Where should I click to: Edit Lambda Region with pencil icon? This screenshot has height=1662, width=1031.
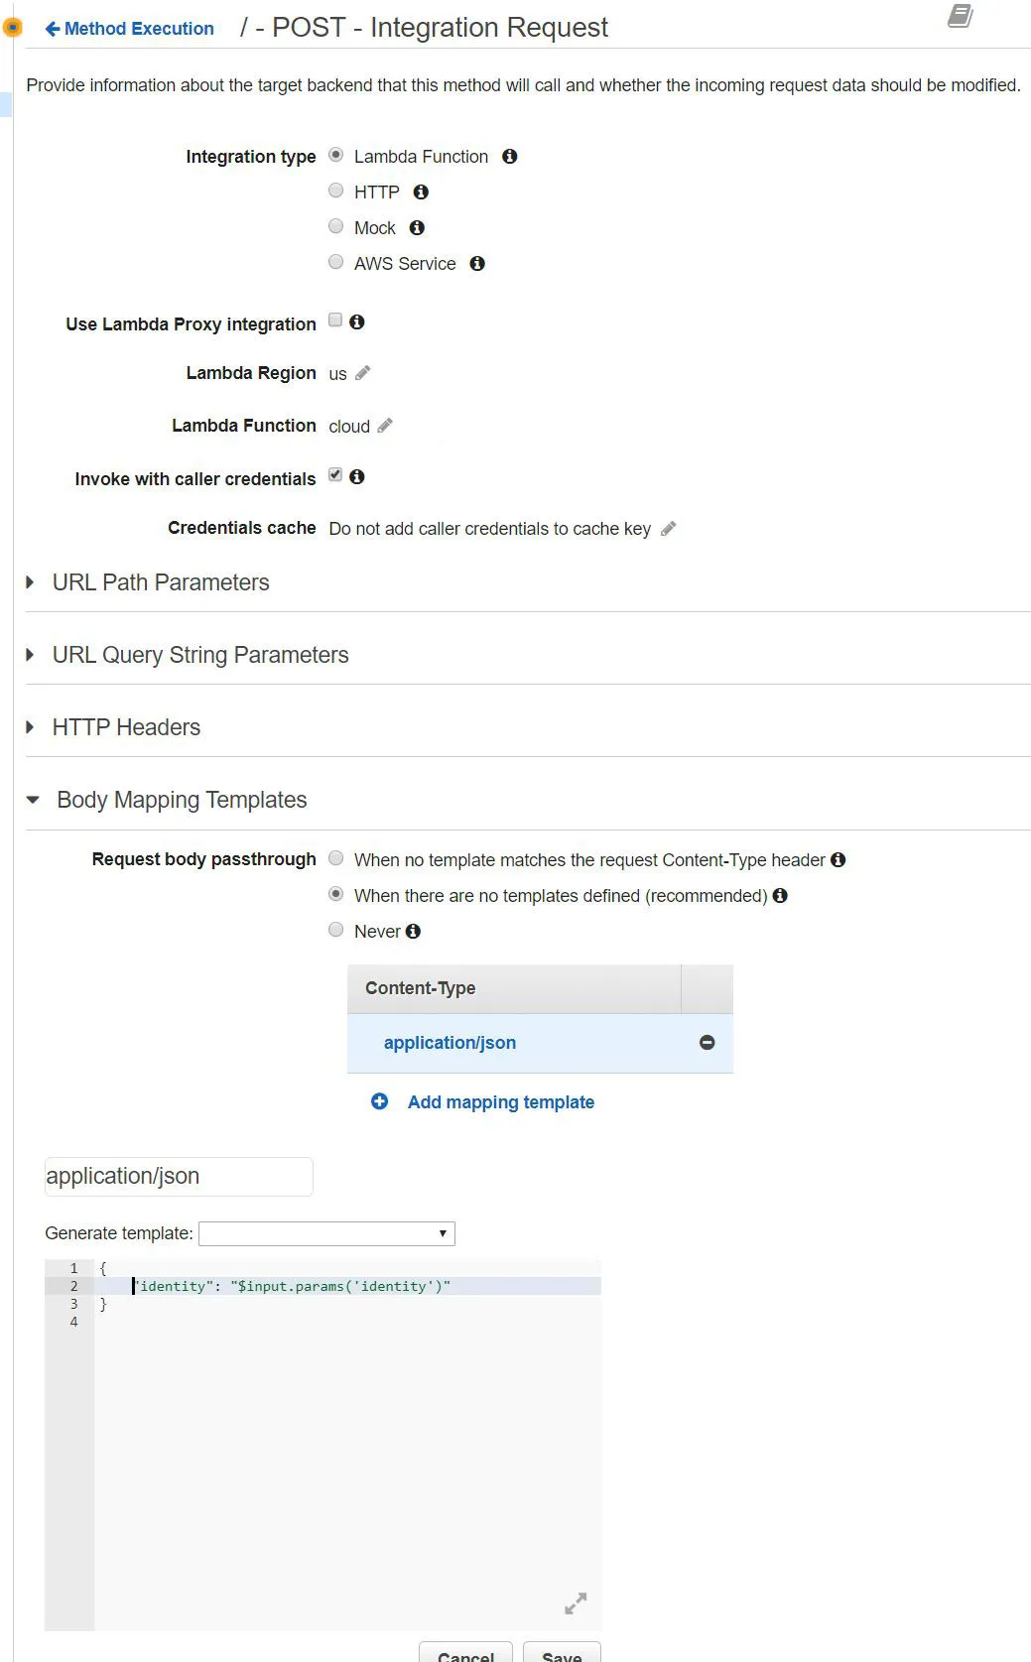click(x=363, y=373)
